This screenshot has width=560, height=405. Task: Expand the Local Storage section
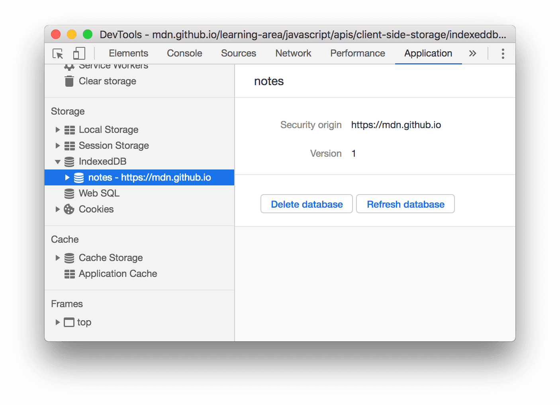[x=57, y=129]
